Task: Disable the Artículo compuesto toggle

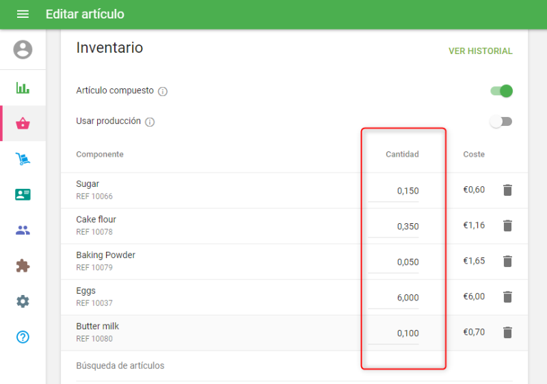Action: (x=501, y=91)
